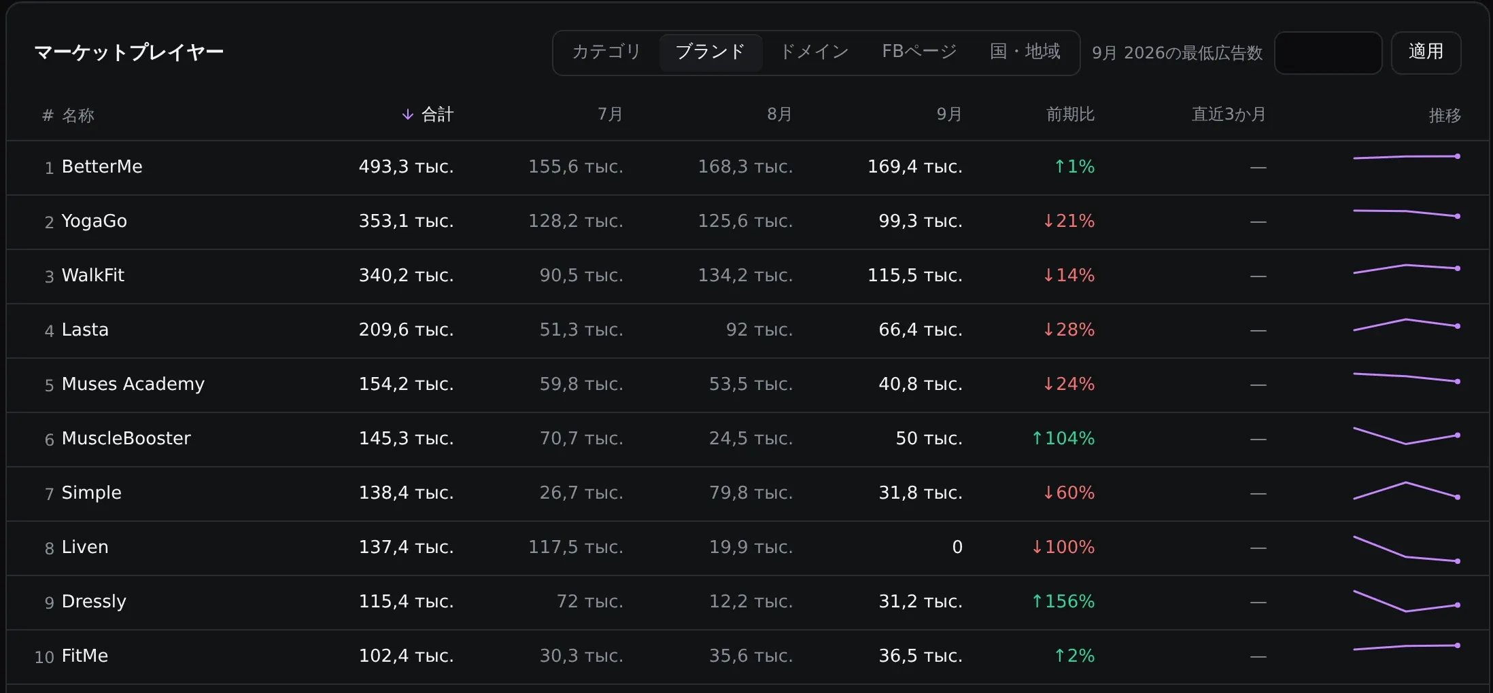Image resolution: width=1493 pixels, height=693 pixels.
Task: Click Dressly's ↑156% change value
Action: [1063, 602]
